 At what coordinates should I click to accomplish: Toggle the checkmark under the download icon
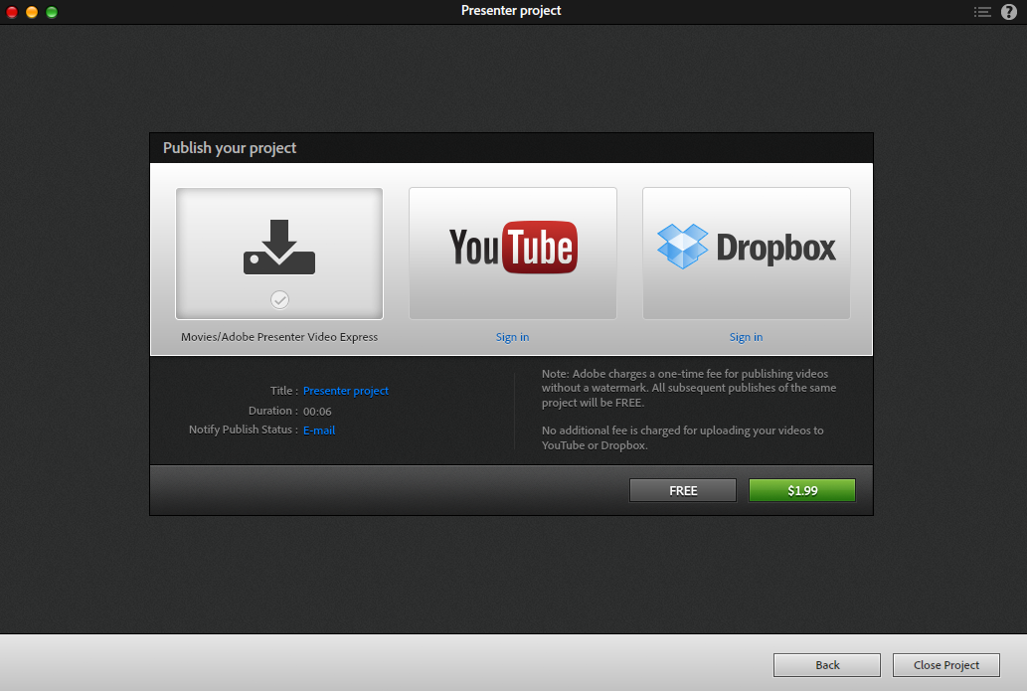(279, 300)
